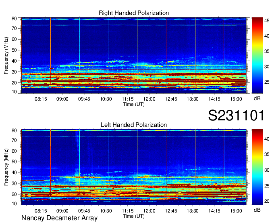Click the 12:45 time tick under Right Handed plot
The height and width of the screenshot is (223, 274).
[x=171, y=99]
